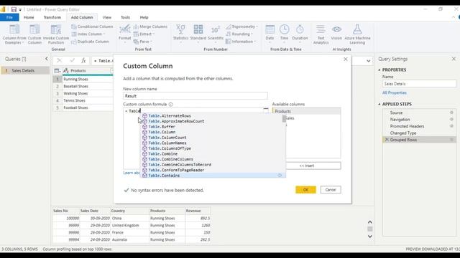
Task: Click preview pane scroll down arrow
Action: pos(370,236)
